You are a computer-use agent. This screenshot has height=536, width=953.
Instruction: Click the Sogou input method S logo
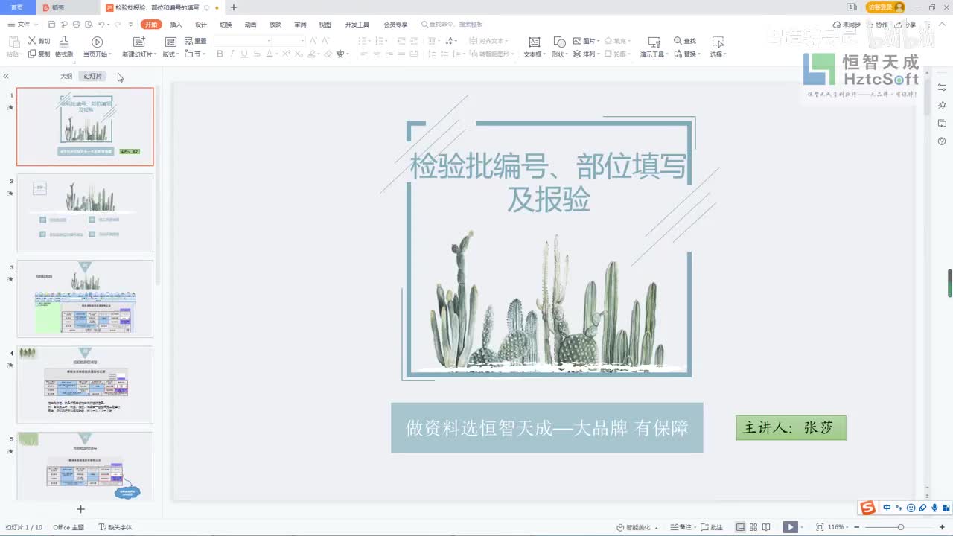[867, 508]
